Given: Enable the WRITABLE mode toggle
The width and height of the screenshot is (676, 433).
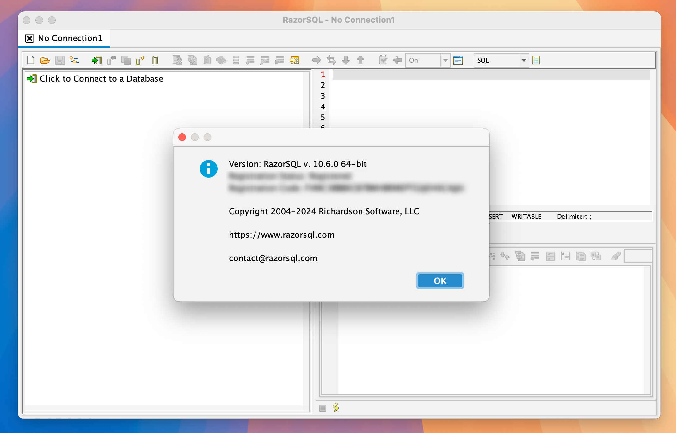Looking at the screenshot, I should [x=526, y=216].
